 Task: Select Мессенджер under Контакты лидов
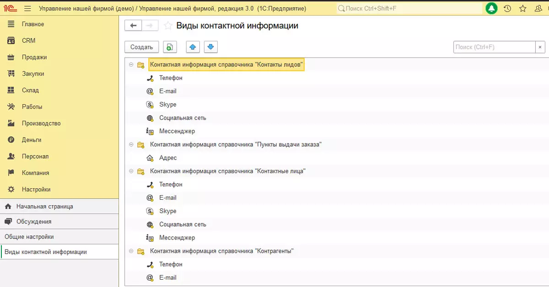point(177,132)
